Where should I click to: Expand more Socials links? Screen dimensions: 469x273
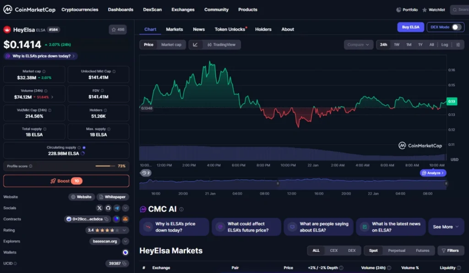(125, 208)
